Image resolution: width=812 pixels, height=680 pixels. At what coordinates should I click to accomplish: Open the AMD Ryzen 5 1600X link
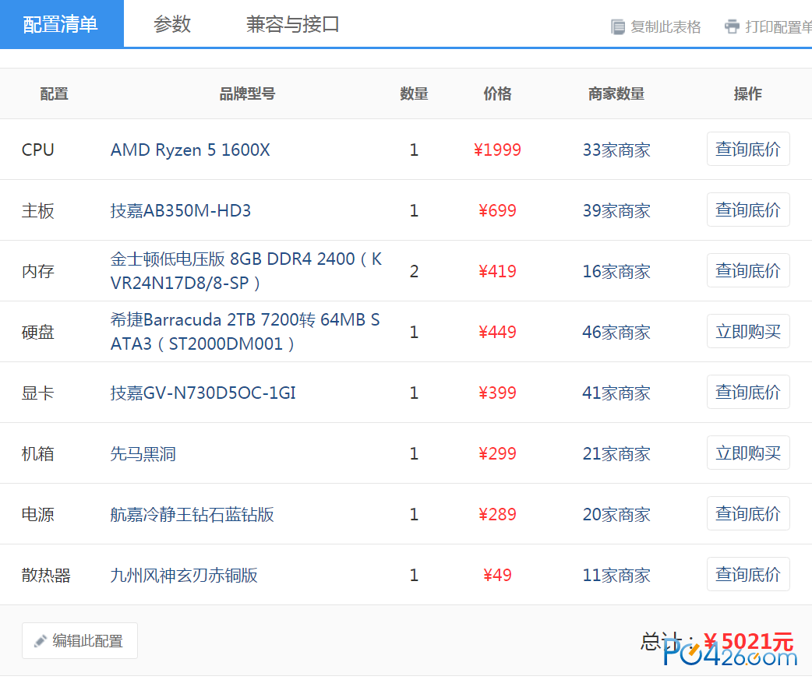click(x=190, y=150)
